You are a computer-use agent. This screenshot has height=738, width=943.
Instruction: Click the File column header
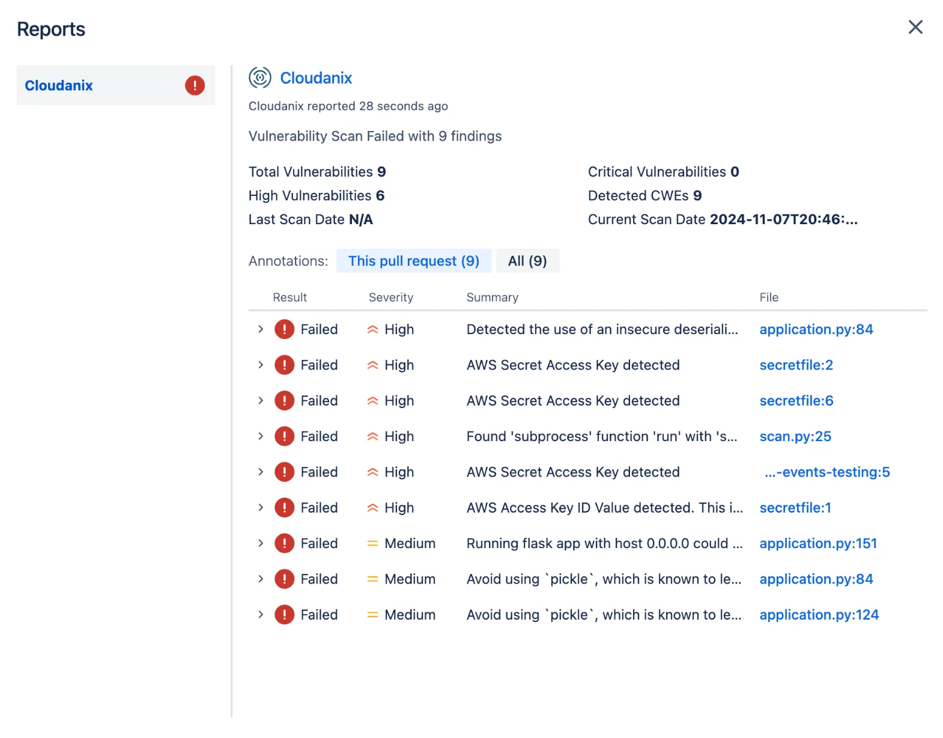[769, 297]
